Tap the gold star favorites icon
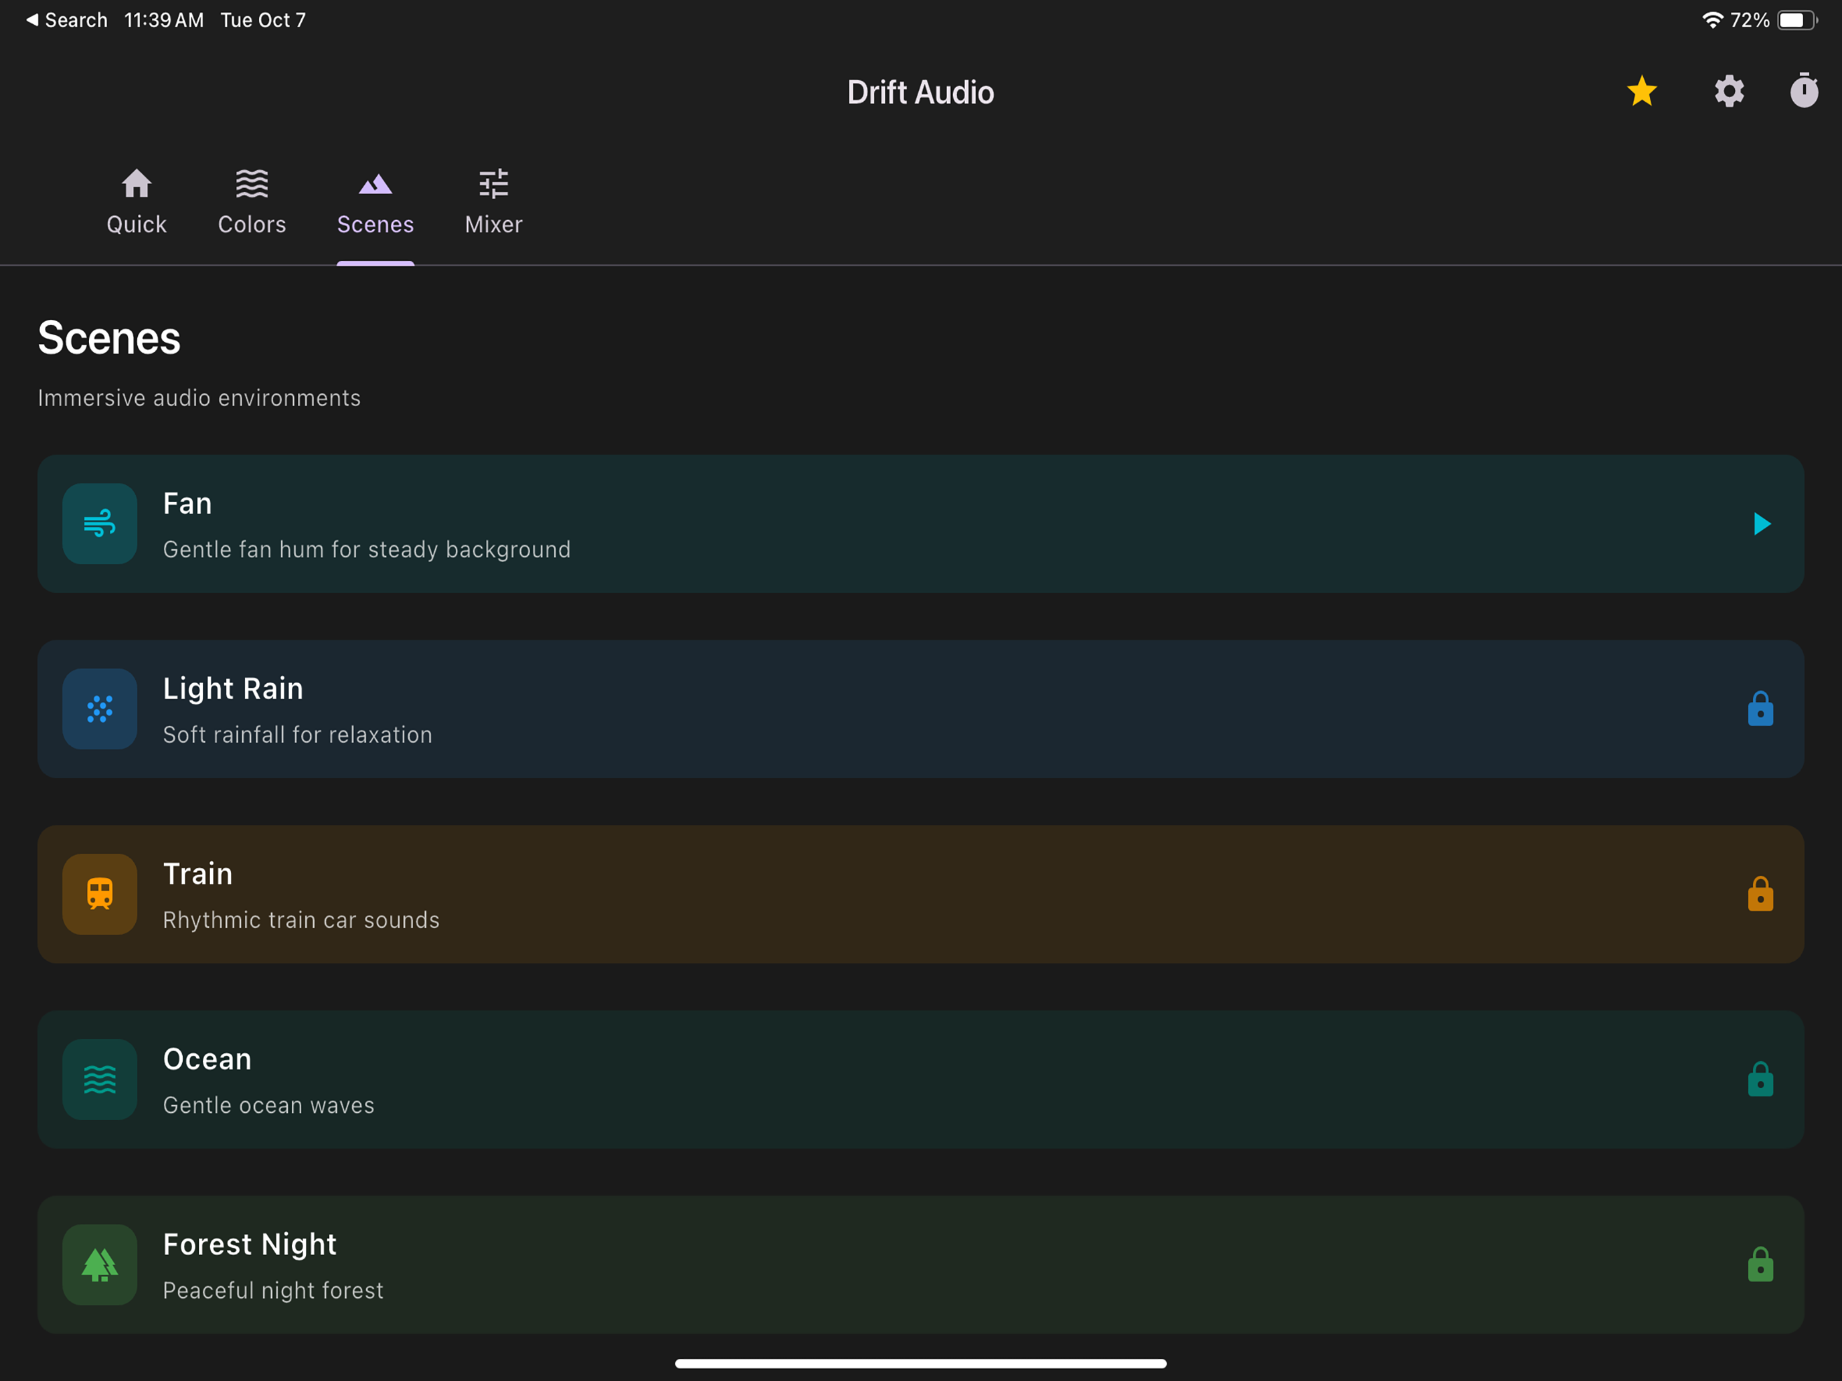The image size is (1842, 1381). (1641, 92)
